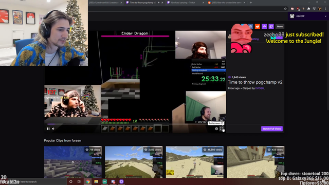Open the purple circle app in taskbar

click(121, 181)
